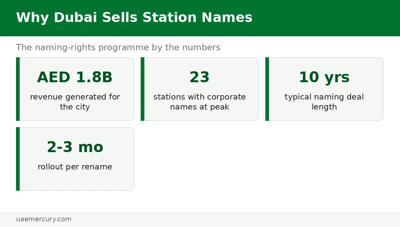
Task: Click the 'AED 1.8B' figure
Action: [x=75, y=78]
